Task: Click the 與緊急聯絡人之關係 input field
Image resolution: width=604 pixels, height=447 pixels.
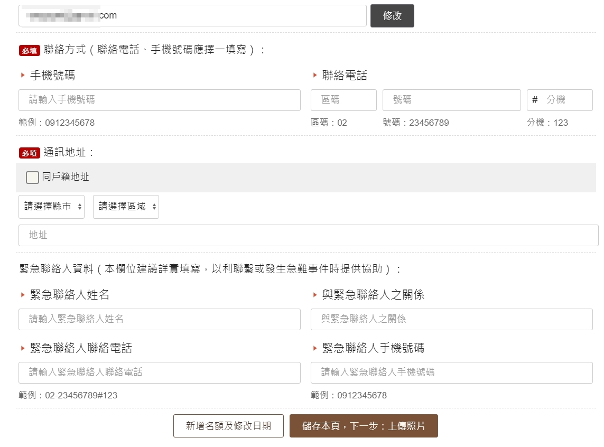Action: [451, 319]
